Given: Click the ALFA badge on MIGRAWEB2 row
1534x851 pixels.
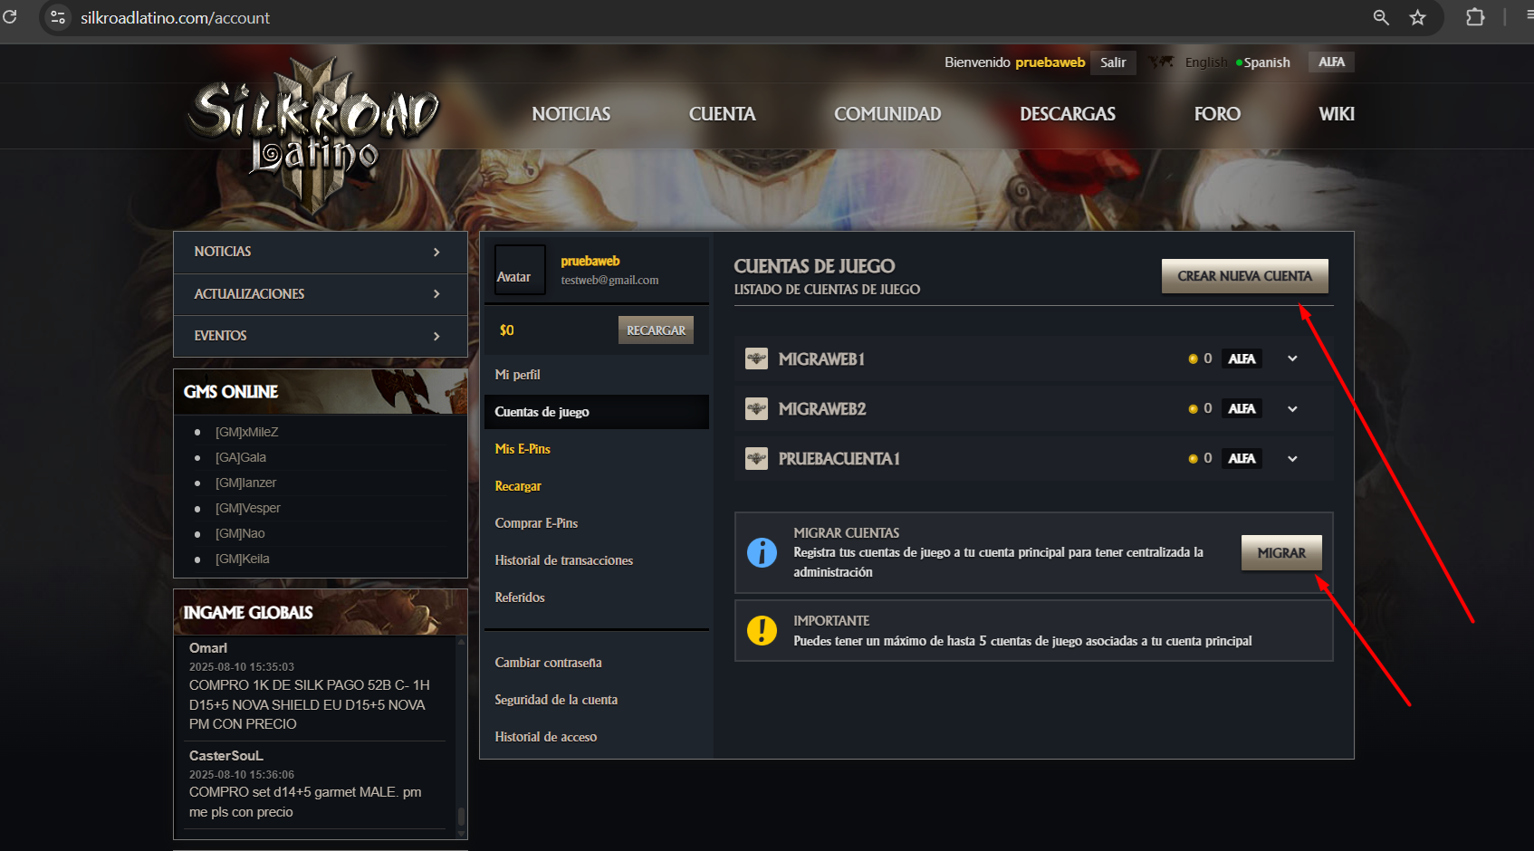Looking at the screenshot, I should coord(1242,408).
